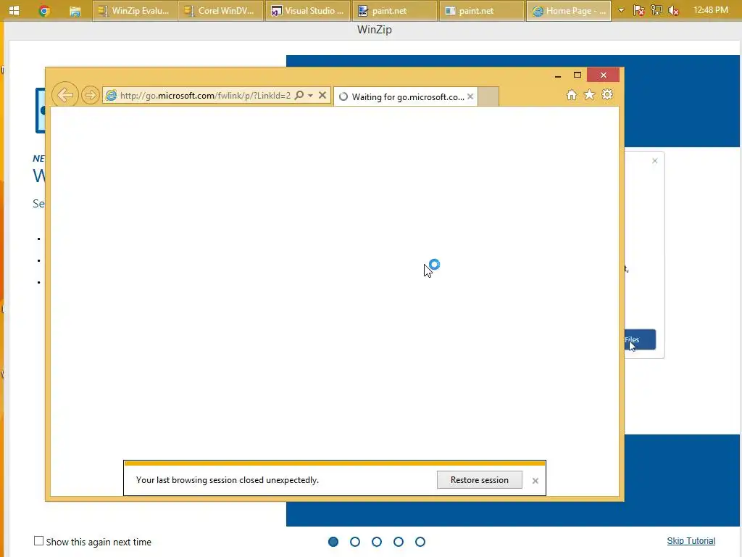This screenshot has width=742, height=557.
Task: Switch to first paint.net taskbar window
Action: pos(395,10)
